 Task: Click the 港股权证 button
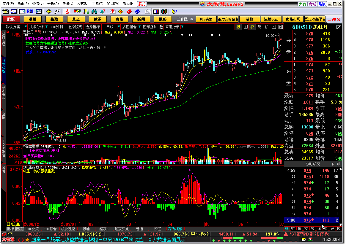click(x=271, y=19)
